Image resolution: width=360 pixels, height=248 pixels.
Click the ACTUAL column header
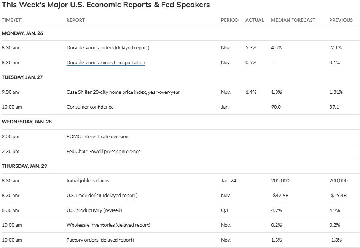[x=255, y=20]
